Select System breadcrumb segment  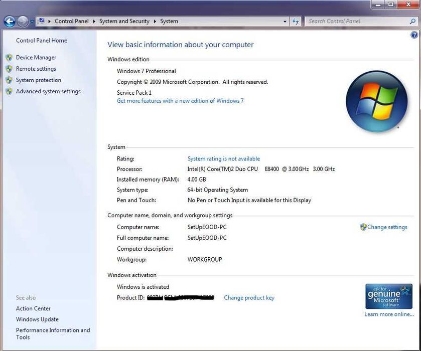click(169, 21)
